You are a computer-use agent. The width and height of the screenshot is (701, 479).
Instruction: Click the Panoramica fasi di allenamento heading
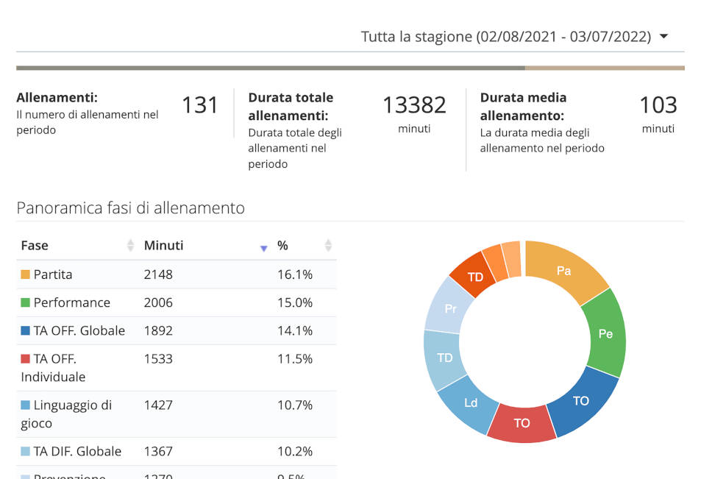point(129,208)
